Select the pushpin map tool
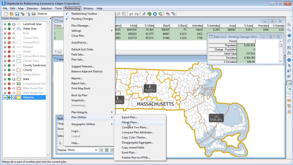 click(144, 14)
